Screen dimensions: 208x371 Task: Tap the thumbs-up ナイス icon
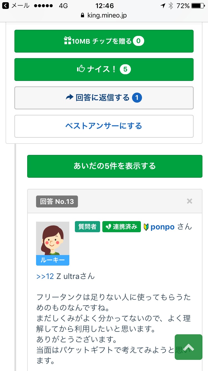pos(81,69)
